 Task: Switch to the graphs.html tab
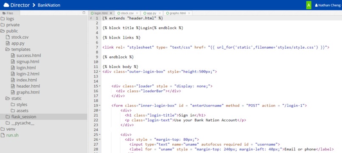coord(177,13)
